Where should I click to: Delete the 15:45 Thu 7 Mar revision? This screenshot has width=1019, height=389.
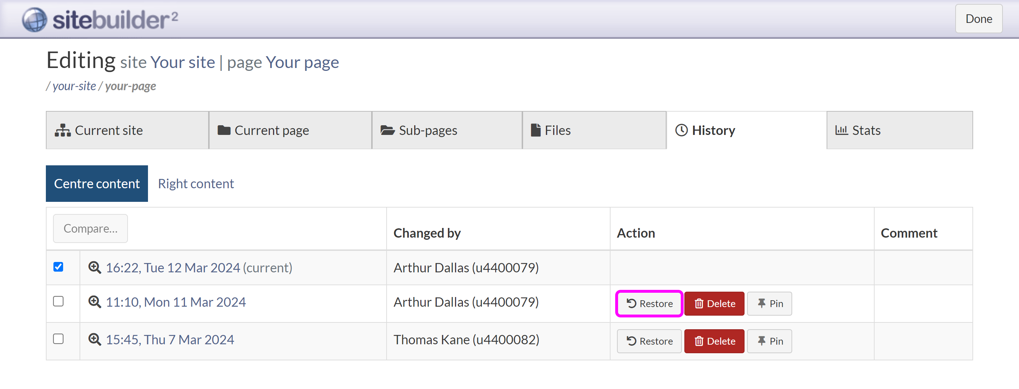pyautogui.click(x=714, y=341)
